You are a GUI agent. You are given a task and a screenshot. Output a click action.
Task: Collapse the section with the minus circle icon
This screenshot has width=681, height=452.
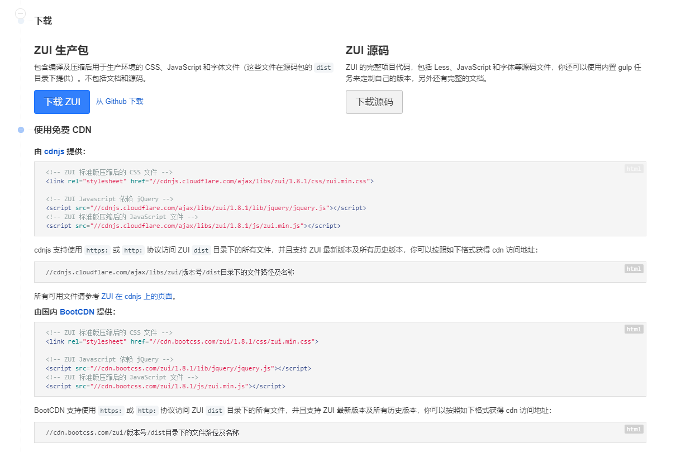[x=21, y=13]
